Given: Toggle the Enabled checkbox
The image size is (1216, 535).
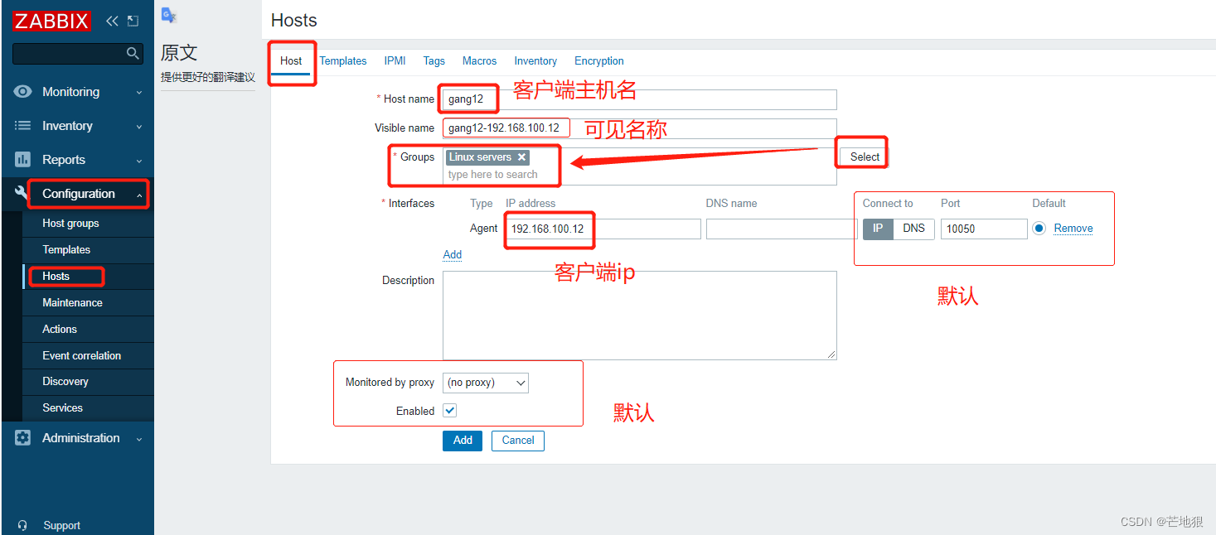Looking at the screenshot, I should (450, 410).
